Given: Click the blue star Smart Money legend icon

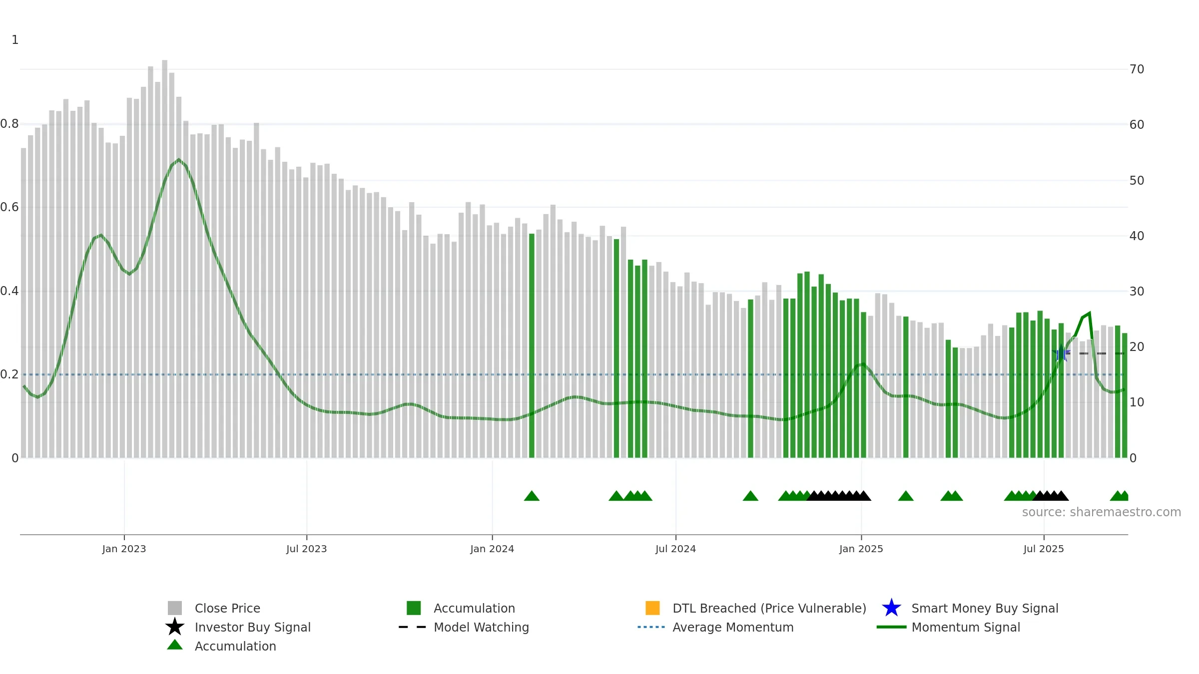Looking at the screenshot, I should [891, 608].
